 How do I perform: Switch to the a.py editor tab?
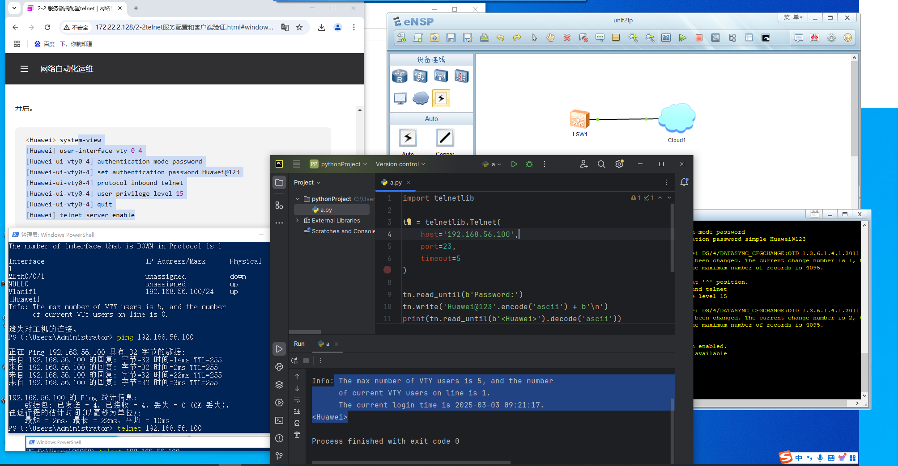(395, 182)
